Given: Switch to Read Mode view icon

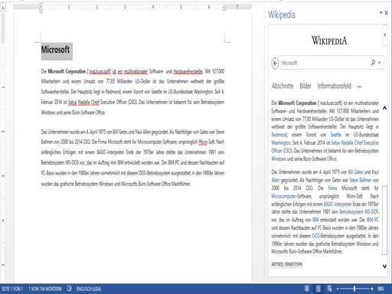Looking at the screenshot, I should pos(307,289).
